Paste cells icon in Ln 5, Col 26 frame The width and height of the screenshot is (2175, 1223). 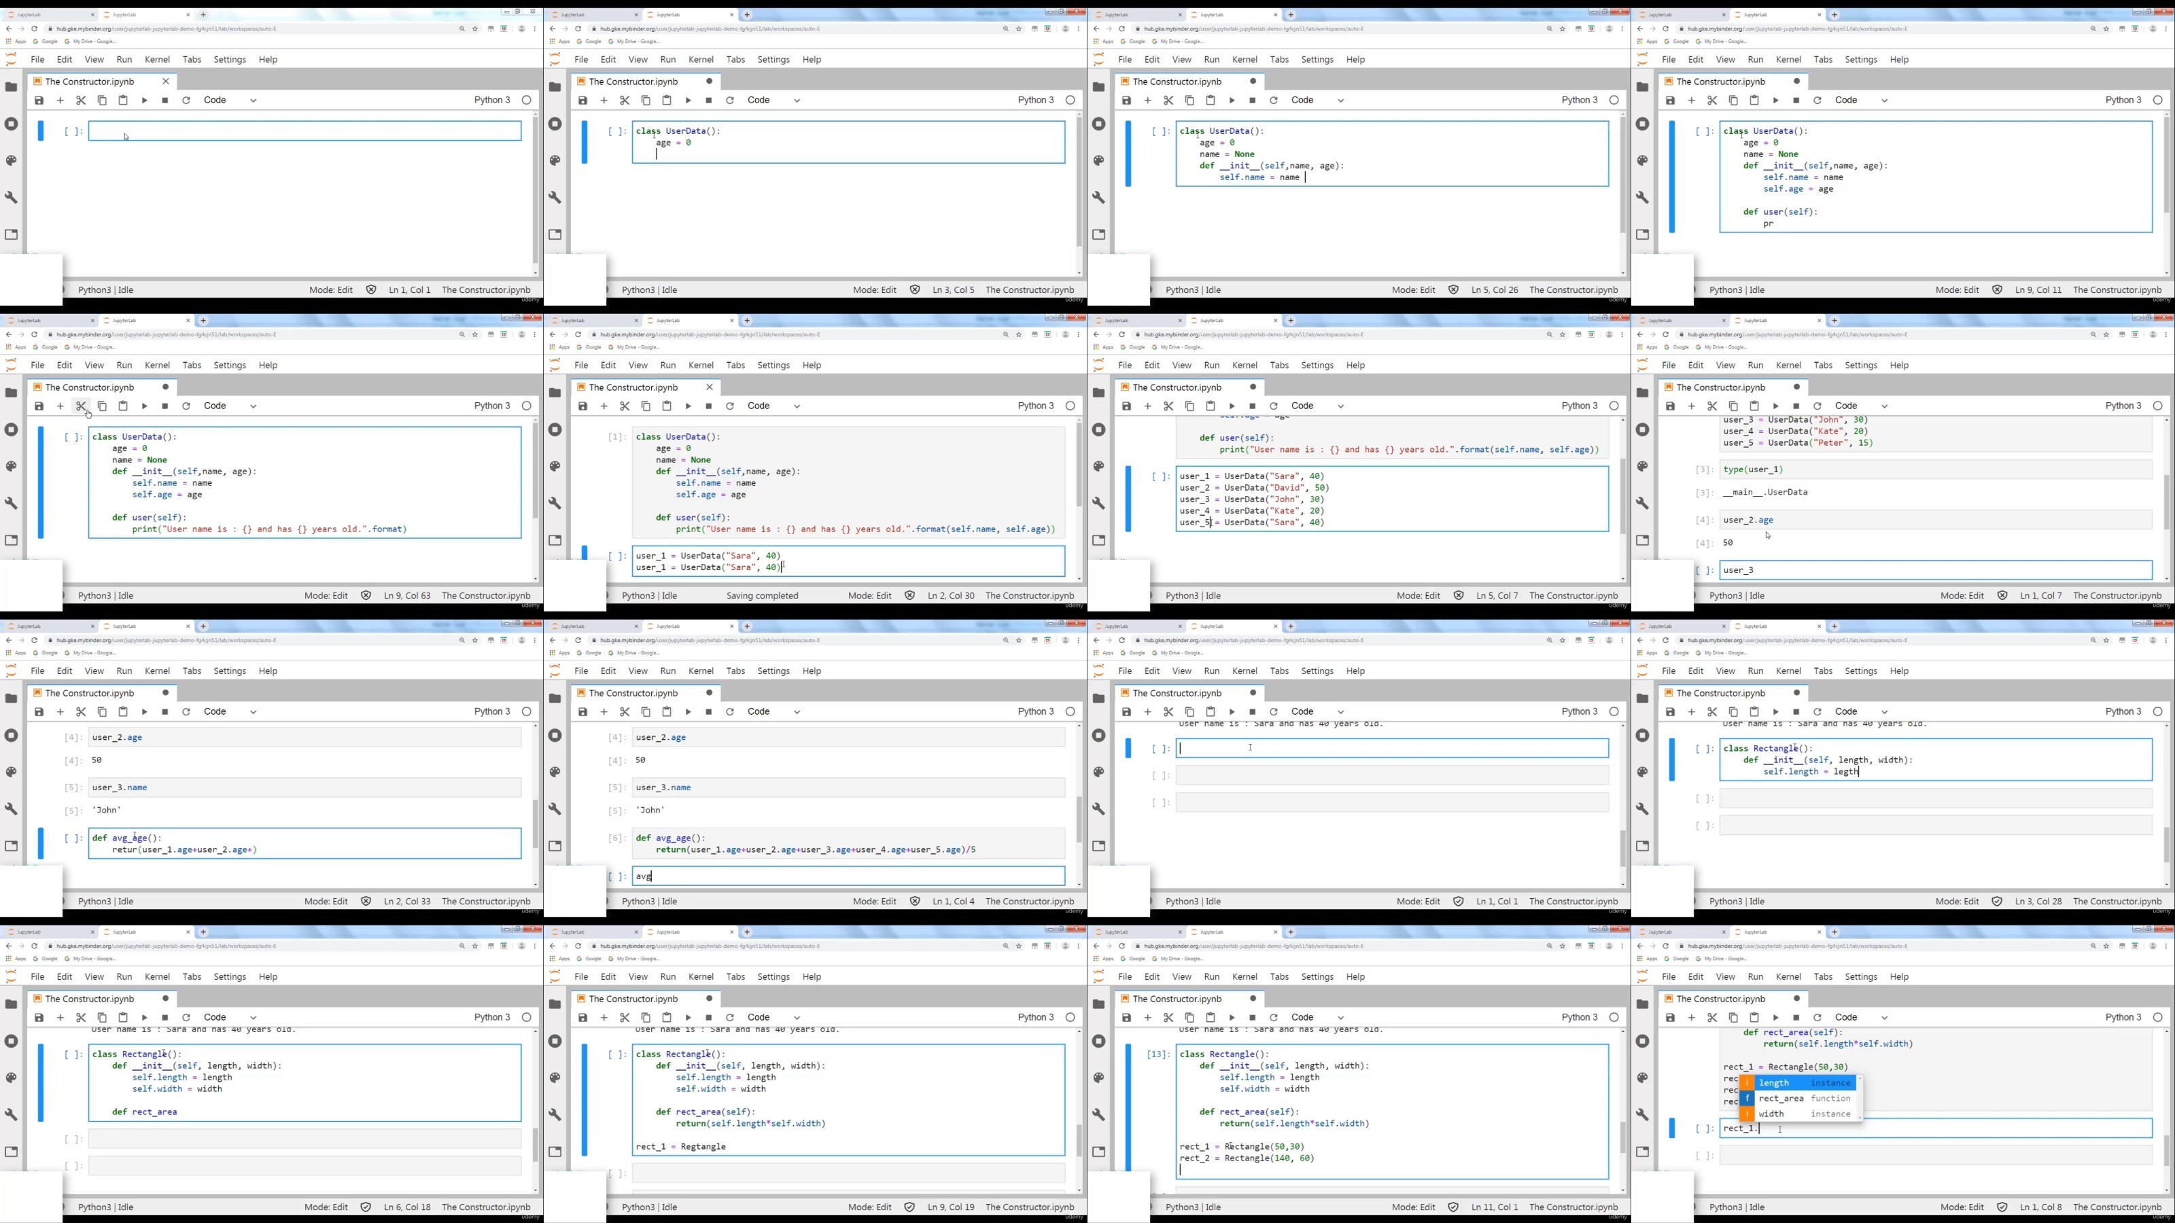[1210, 101]
